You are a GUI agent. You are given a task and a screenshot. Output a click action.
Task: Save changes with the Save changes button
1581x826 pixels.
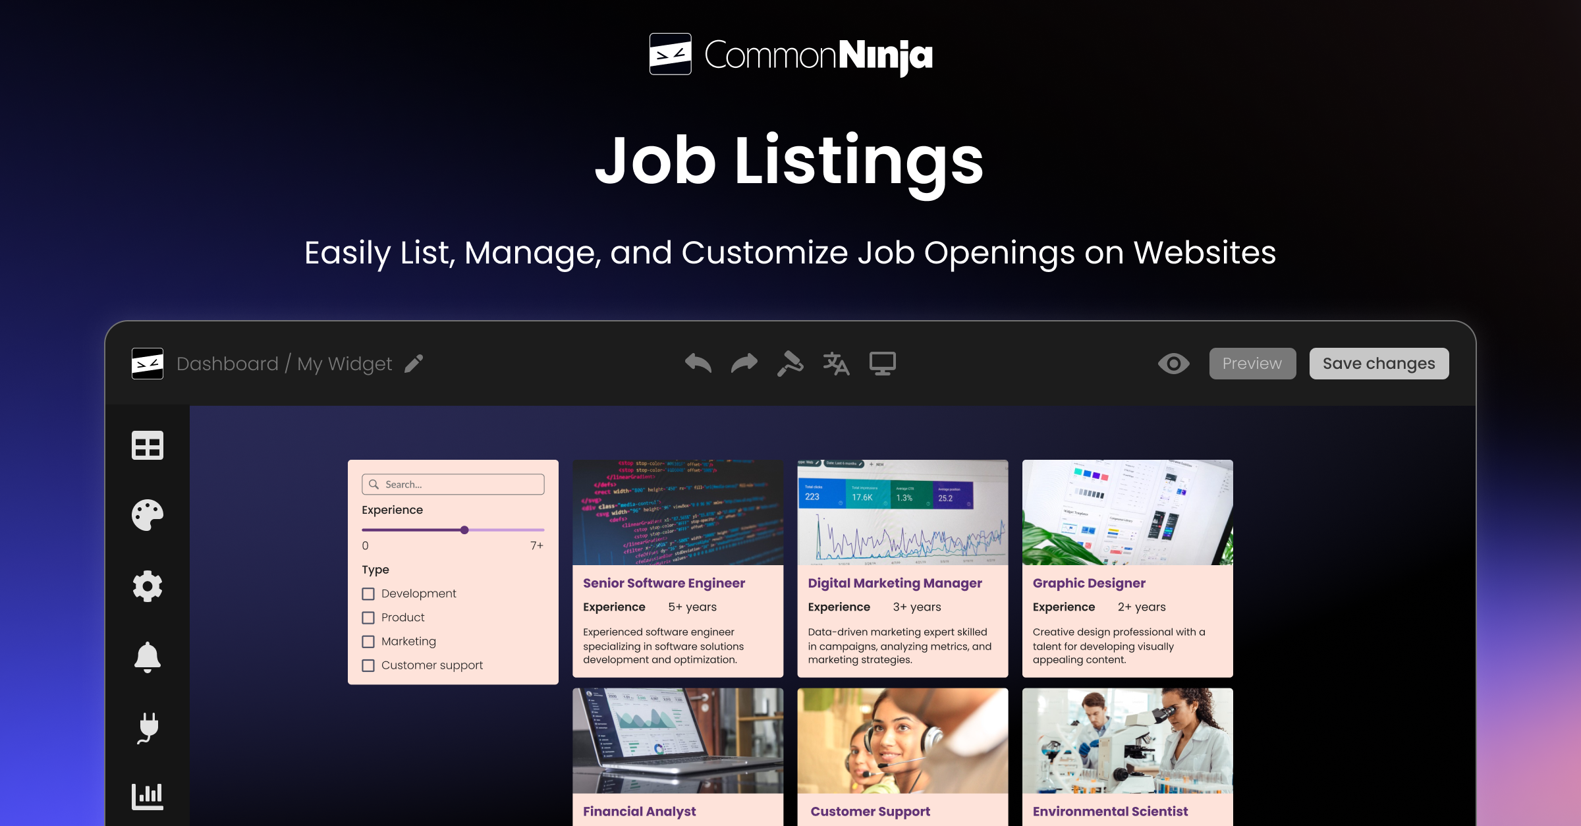click(1379, 363)
